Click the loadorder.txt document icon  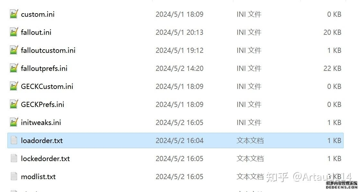pos(14,140)
